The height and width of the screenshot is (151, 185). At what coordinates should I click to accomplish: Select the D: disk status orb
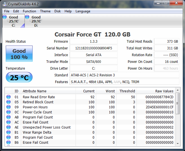click(27, 17)
